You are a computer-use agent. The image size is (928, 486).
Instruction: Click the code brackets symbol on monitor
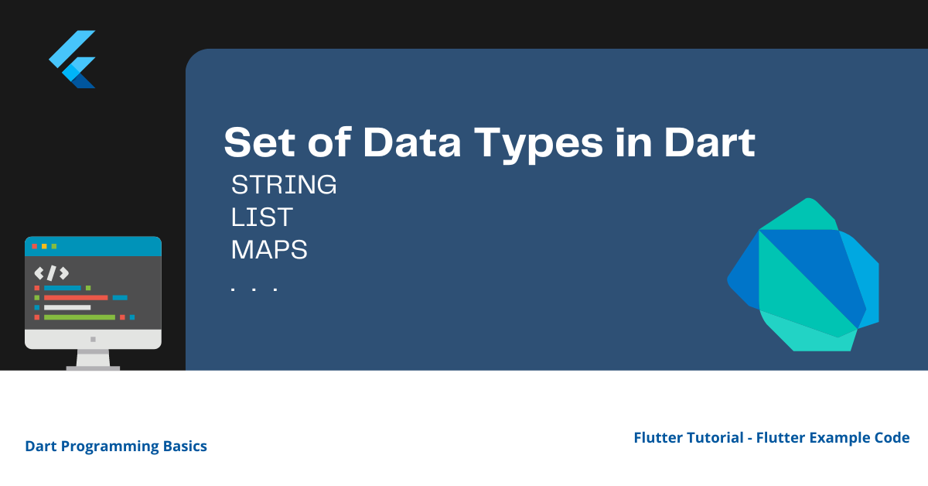pos(52,272)
